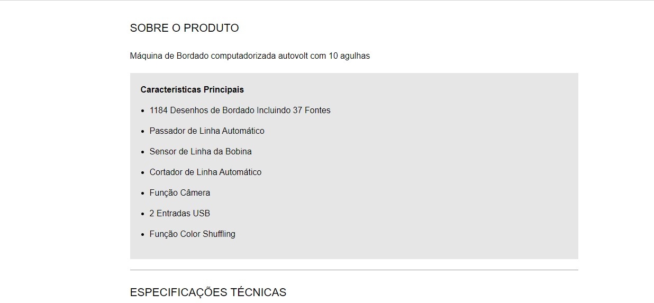Click the "ESPECIFICAÇÕES TÉCNICAS" section heading

pyautogui.click(x=208, y=292)
